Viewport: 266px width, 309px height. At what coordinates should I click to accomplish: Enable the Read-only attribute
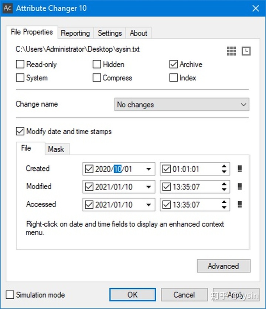pos(20,64)
